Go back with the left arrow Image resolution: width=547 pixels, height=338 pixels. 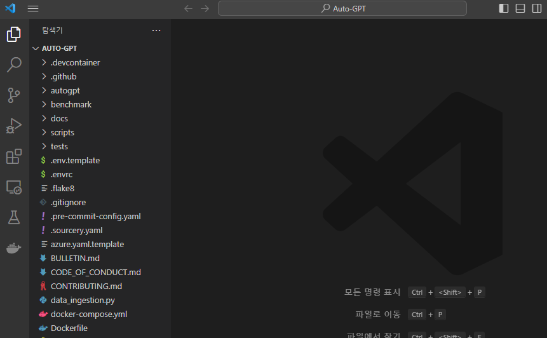pos(189,8)
